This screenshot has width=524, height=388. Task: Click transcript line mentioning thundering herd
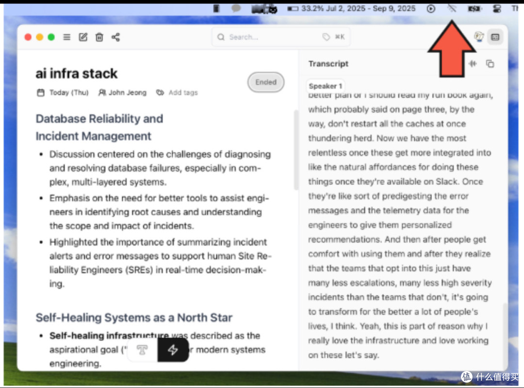(387, 138)
